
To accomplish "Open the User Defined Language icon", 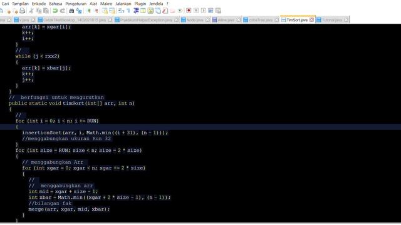I will [143, 11].
